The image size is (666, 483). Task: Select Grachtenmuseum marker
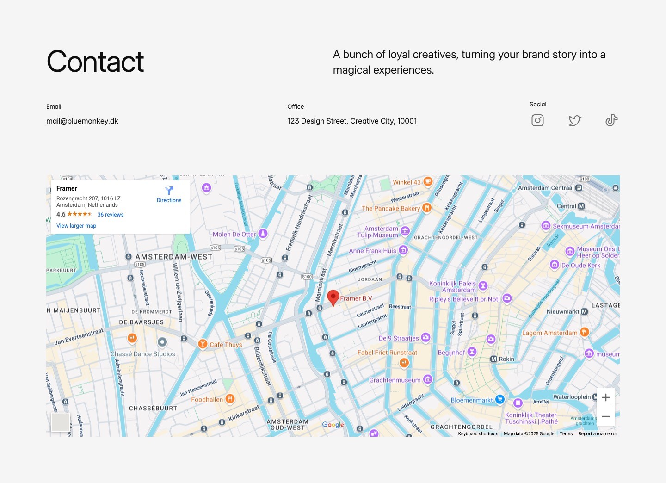(x=428, y=380)
